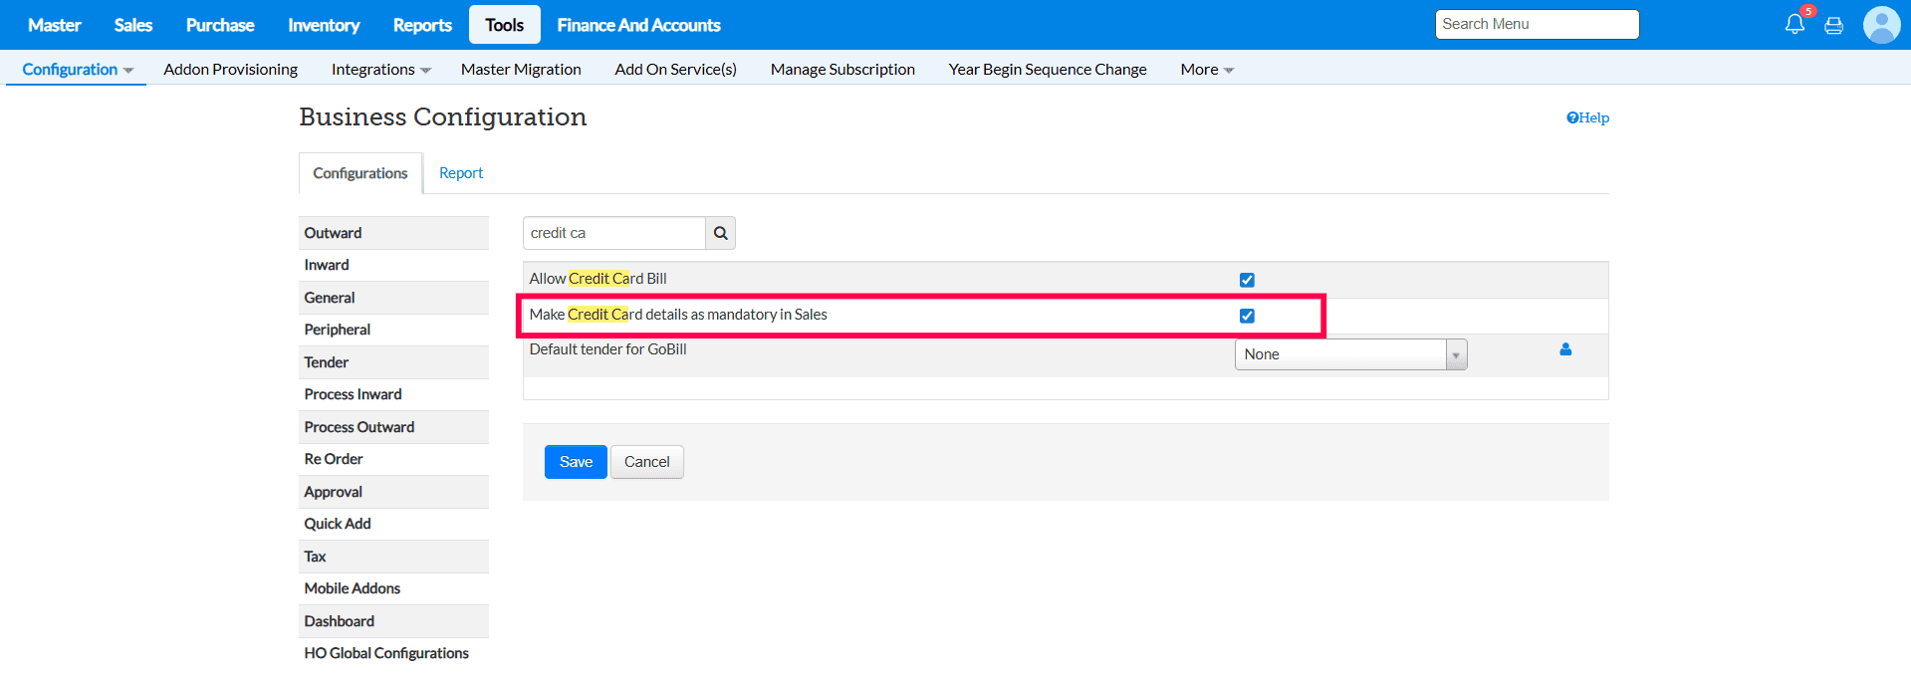Click the configuration search text field

click(x=613, y=233)
